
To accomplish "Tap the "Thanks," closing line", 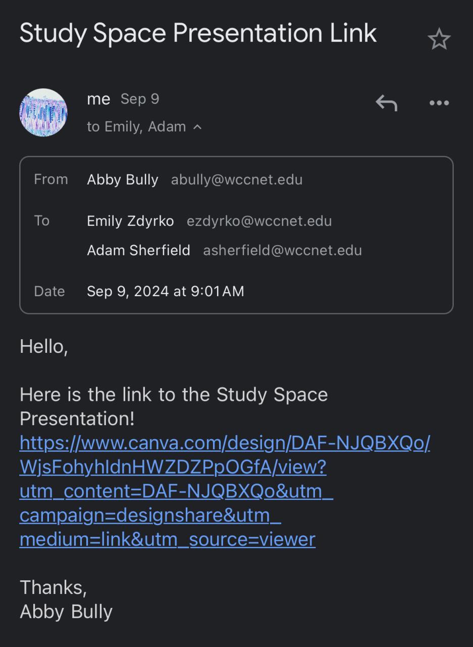I will click(x=53, y=587).
